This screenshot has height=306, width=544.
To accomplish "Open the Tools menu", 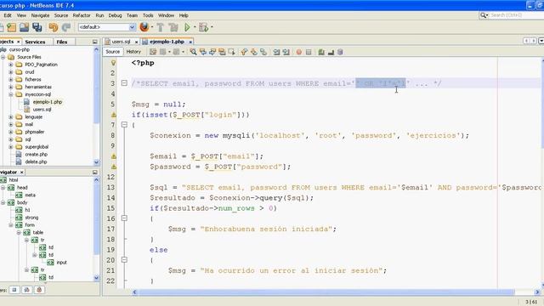I will [148, 15].
